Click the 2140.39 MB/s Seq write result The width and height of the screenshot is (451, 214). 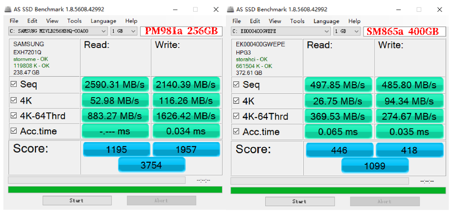click(186, 85)
